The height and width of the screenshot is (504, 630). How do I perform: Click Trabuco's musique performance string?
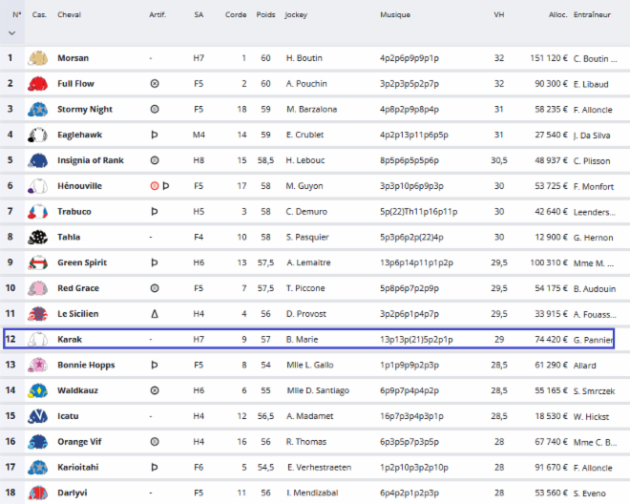[420, 212]
